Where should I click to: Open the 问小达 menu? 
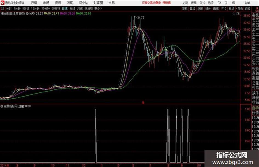(x=83, y=3)
